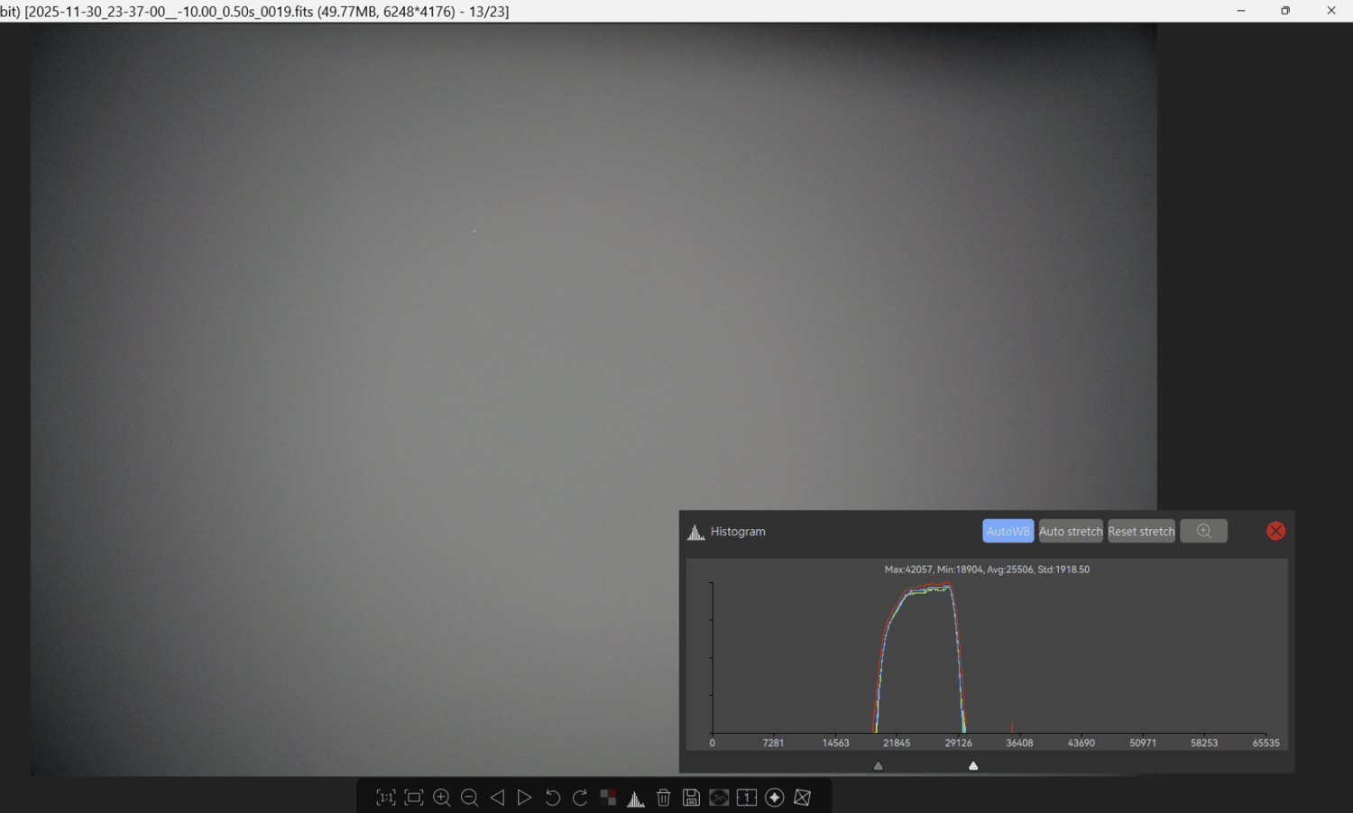Click the crossed polygon icon in toolbar
The image size is (1353, 813).
pos(803,798)
